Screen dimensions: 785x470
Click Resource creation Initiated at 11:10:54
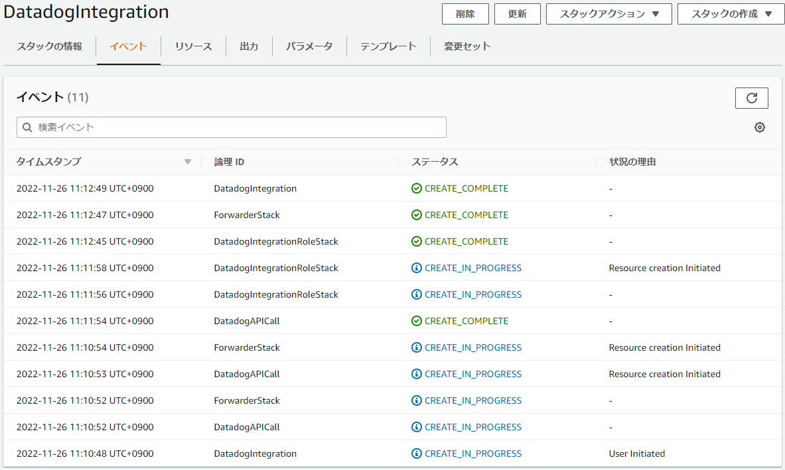(665, 347)
